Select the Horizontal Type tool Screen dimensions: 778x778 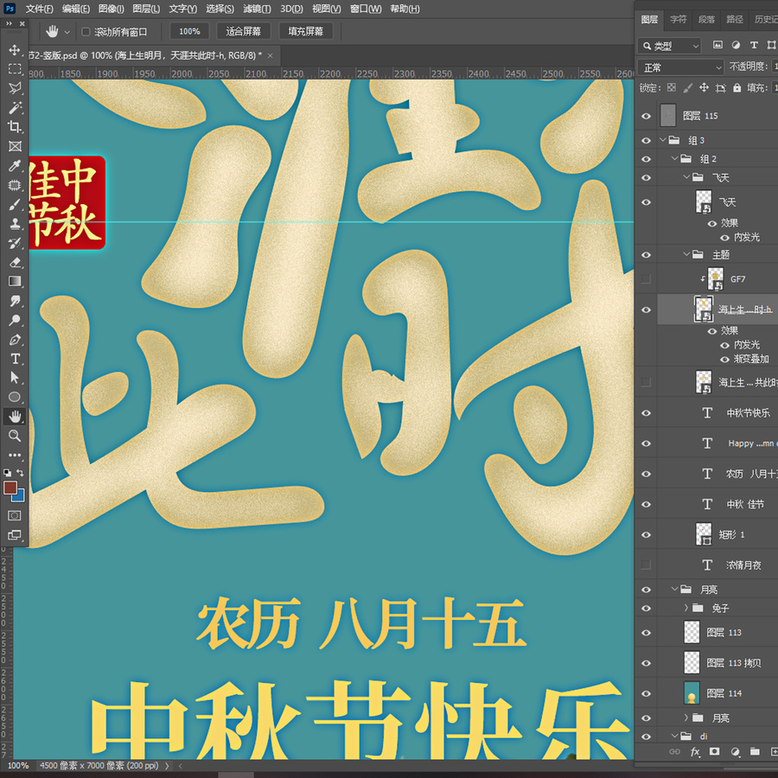[x=15, y=359]
